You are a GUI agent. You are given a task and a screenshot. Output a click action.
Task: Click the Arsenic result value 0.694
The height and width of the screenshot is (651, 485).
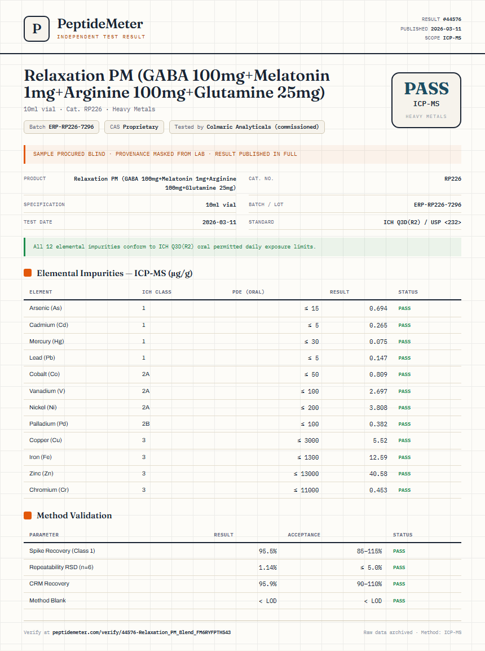click(378, 308)
